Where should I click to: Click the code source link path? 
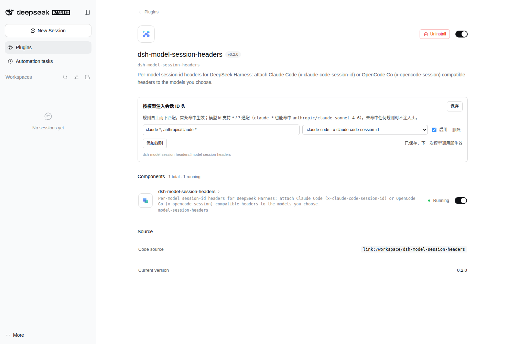click(x=414, y=249)
